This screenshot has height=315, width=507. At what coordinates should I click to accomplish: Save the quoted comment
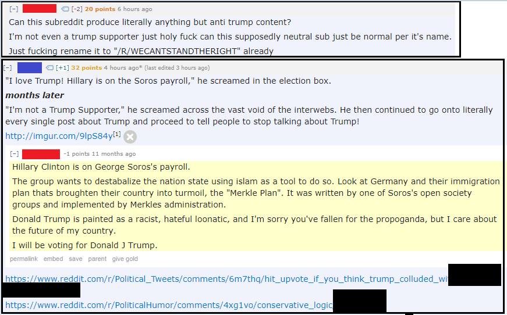pos(75,259)
